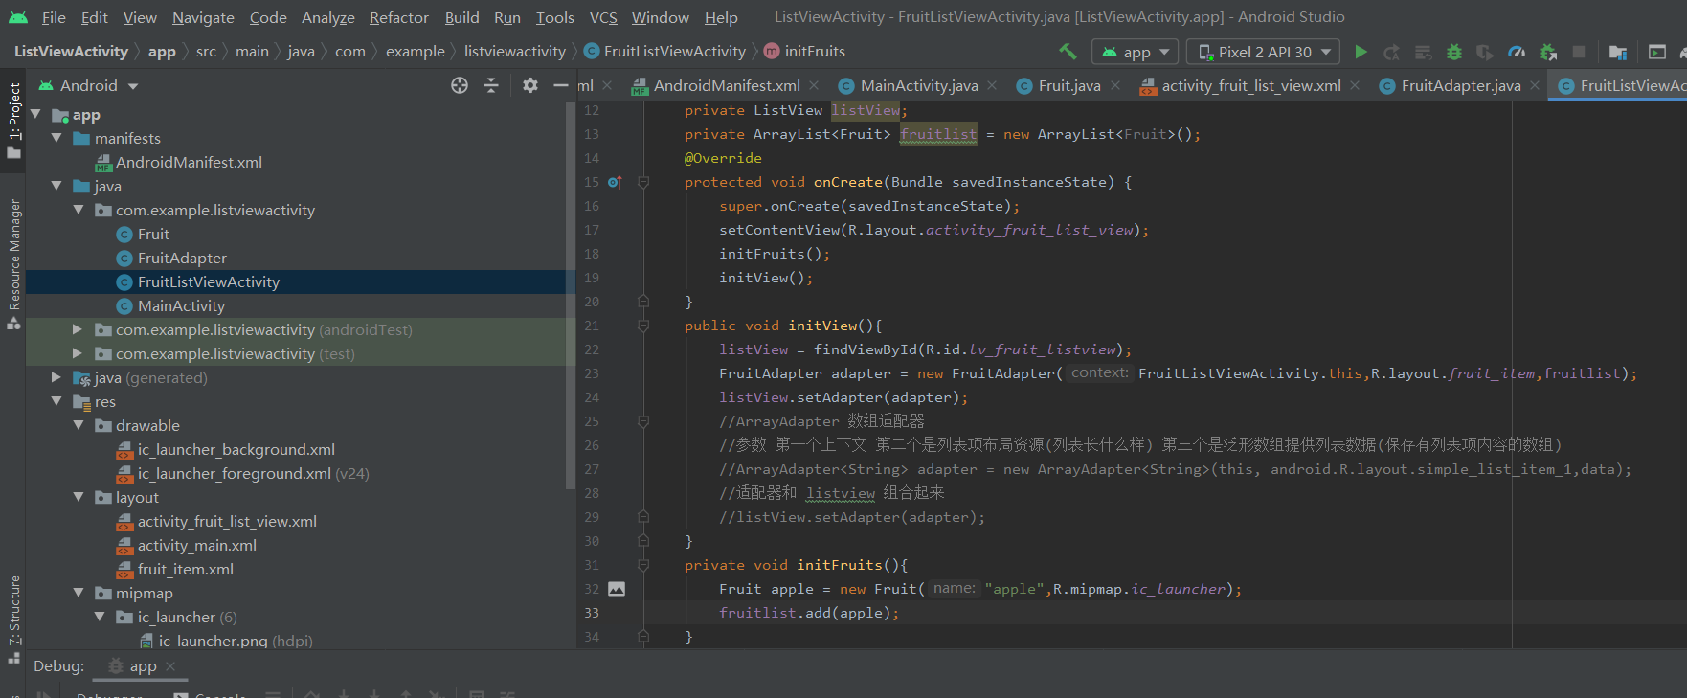Screen dimensions: 1687x698
Task: Click the image gutter icon on line 32
Action: [x=617, y=589]
